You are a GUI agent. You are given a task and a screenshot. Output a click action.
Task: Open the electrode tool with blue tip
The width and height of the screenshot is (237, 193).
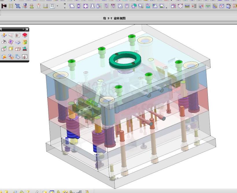tap(25, 6)
